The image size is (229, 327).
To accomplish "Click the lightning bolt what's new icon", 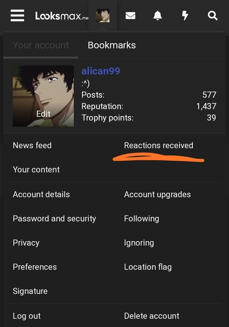I will pyautogui.click(x=185, y=16).
